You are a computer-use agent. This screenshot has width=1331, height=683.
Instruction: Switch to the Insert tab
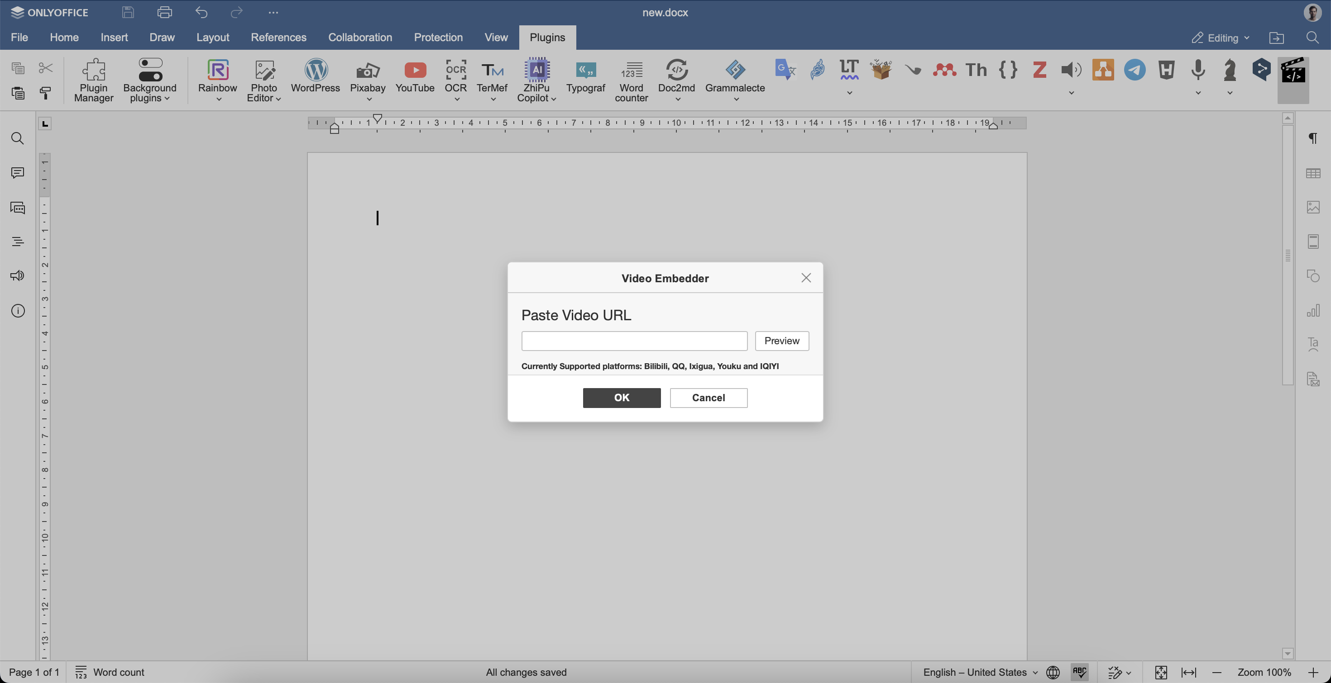pyautogui.click(x=114, y=38)
